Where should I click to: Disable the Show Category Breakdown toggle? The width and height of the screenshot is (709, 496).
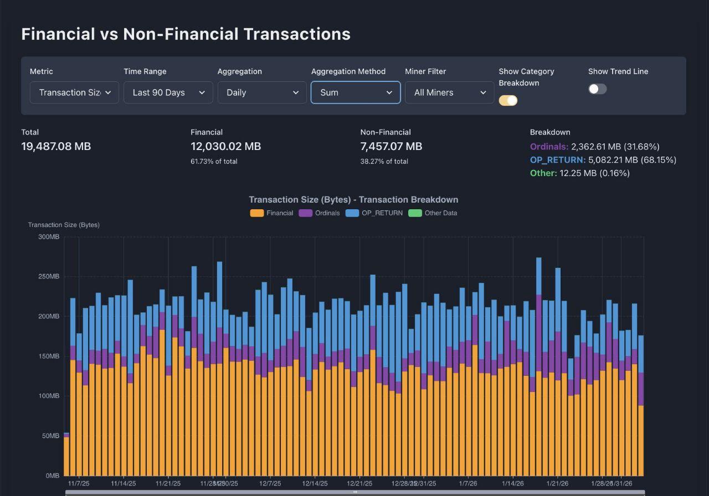[508, 100]
